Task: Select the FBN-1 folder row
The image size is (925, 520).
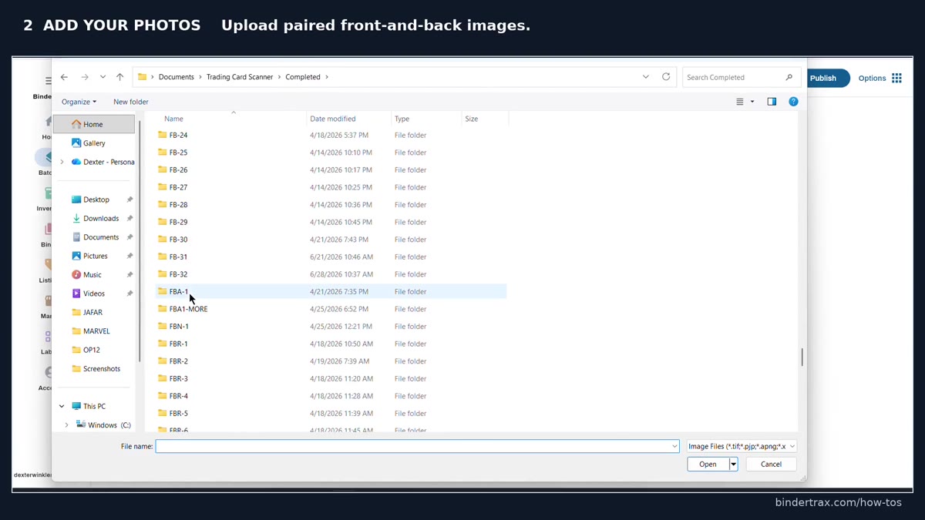Action: (331, 327)
